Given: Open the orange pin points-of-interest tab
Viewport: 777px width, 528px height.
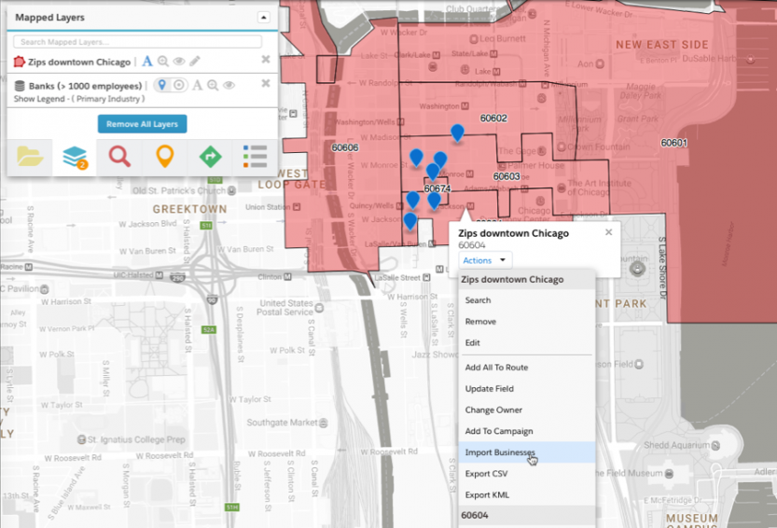Looking at the screenshot, I should tap(164, 157).
